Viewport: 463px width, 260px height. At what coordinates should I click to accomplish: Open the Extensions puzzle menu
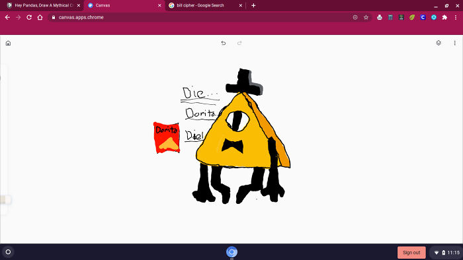[444, 17]
